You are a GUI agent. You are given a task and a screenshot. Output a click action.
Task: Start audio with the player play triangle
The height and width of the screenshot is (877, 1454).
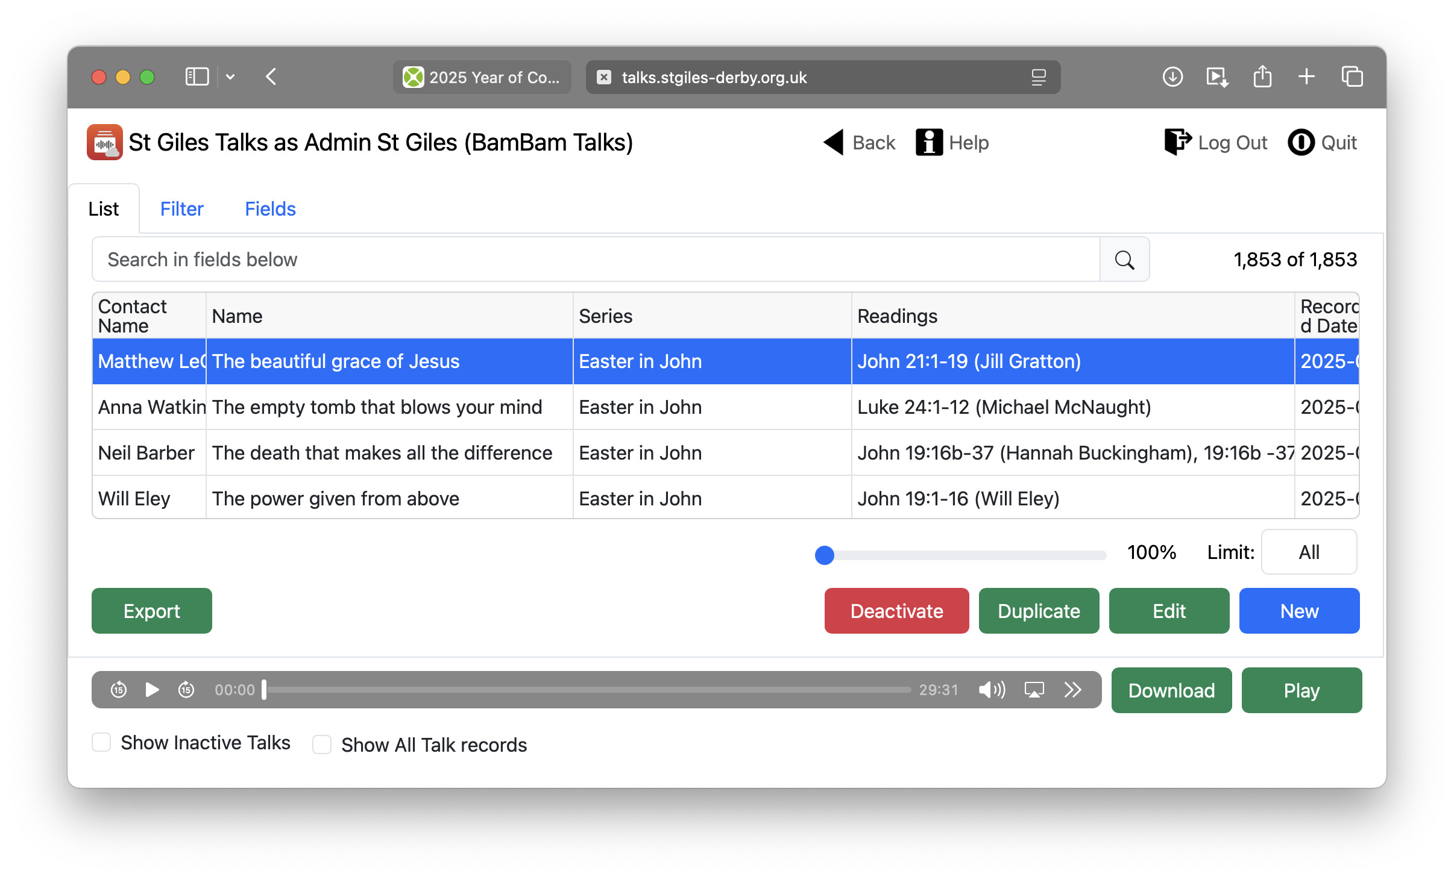click(152, 690)
